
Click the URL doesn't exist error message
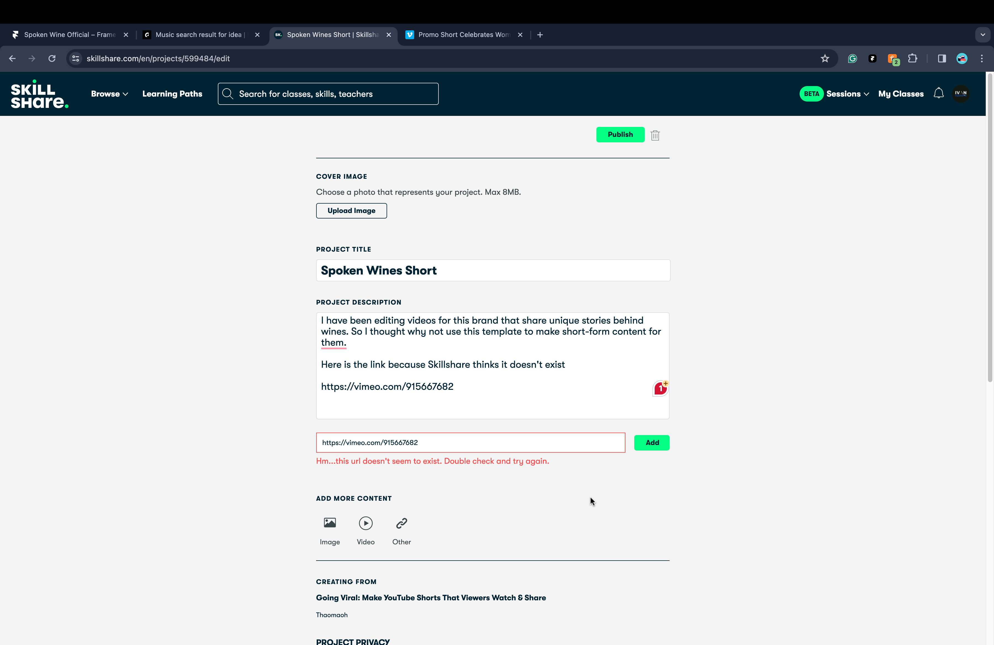click(x=433, y=461)
